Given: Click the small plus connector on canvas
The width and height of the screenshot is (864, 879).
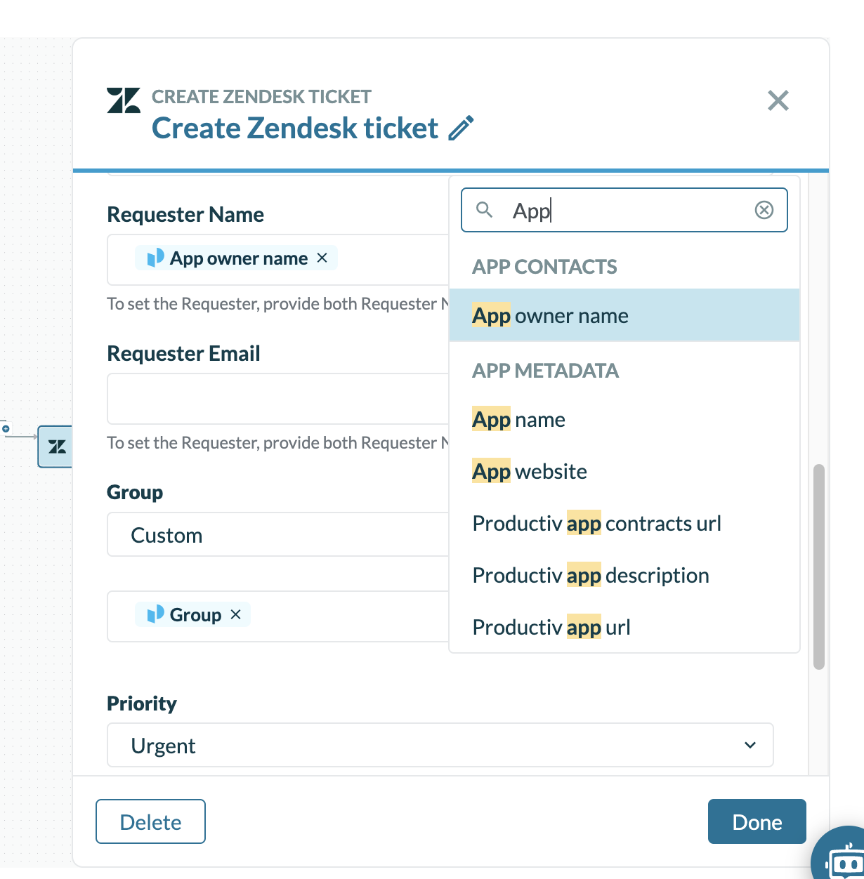Looking at the screenshot, I should tap(6, 428).
